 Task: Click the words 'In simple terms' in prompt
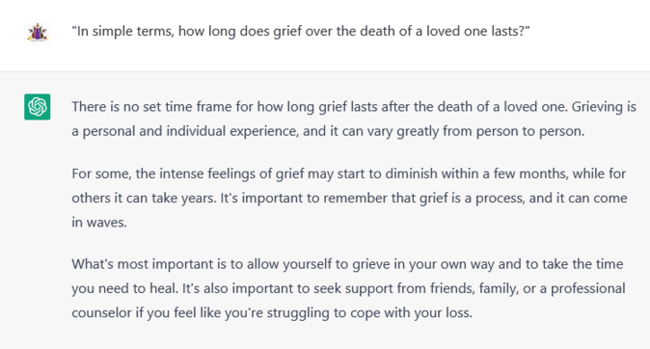pyautogui.click(x=125, y=31)
